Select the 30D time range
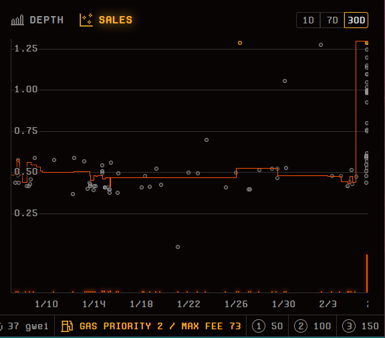This screenshot has width=385, height=338. click(356, 20)
